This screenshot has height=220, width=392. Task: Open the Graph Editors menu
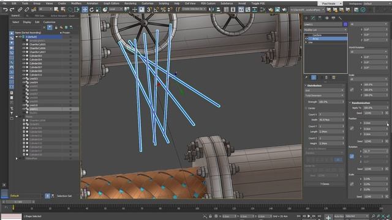111,4
